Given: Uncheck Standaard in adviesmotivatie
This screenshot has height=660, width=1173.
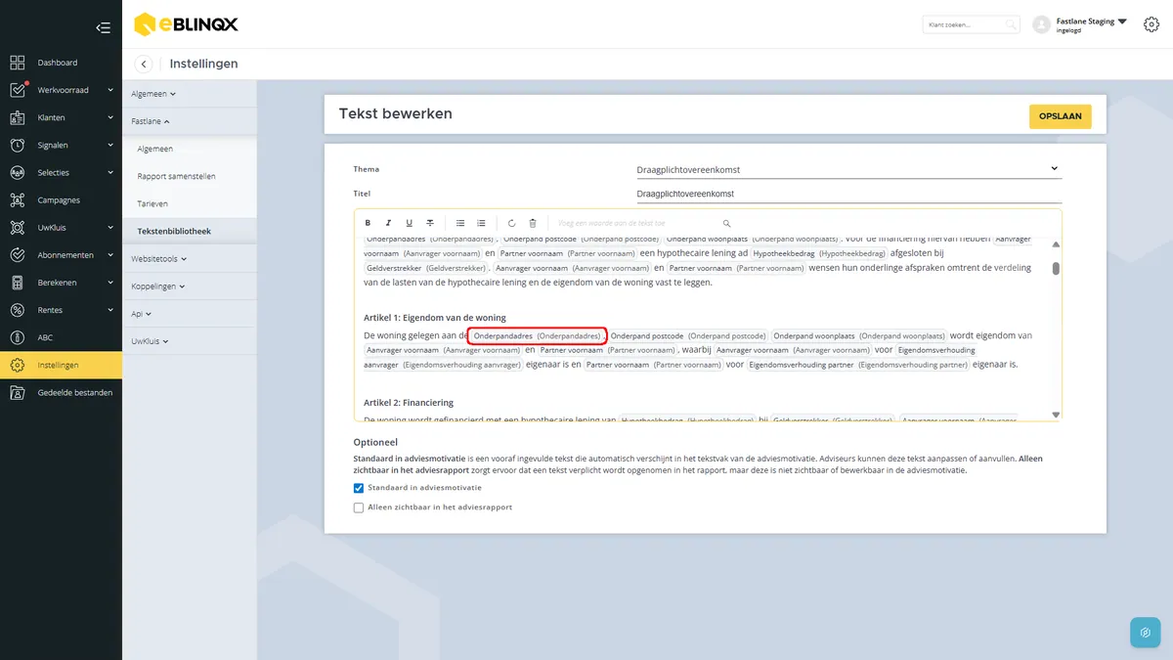Looking at the screenshot, I should [359, 488].
